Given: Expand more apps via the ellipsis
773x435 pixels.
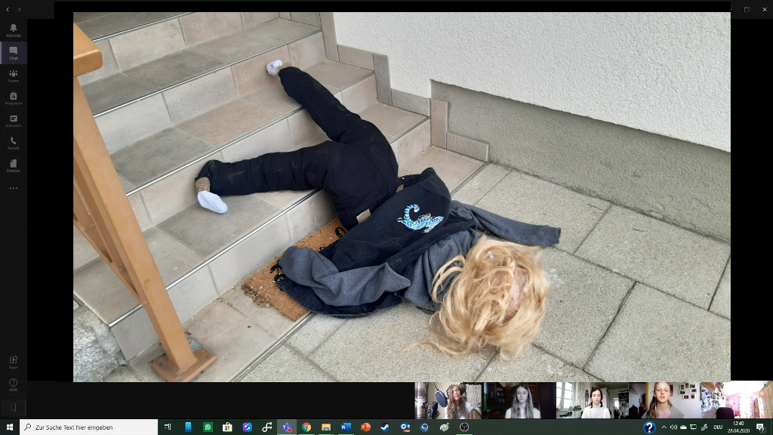Looking at the screenshot, I should click(x=13, y=188).
